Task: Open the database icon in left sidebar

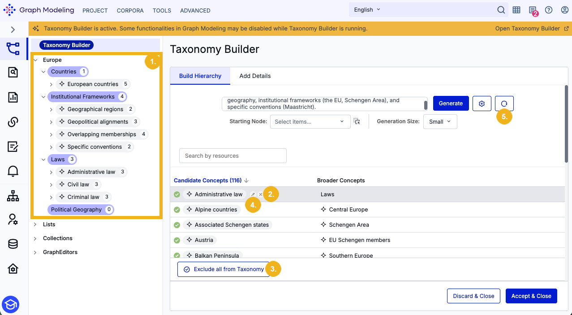Action: click(x=13, y=244)
